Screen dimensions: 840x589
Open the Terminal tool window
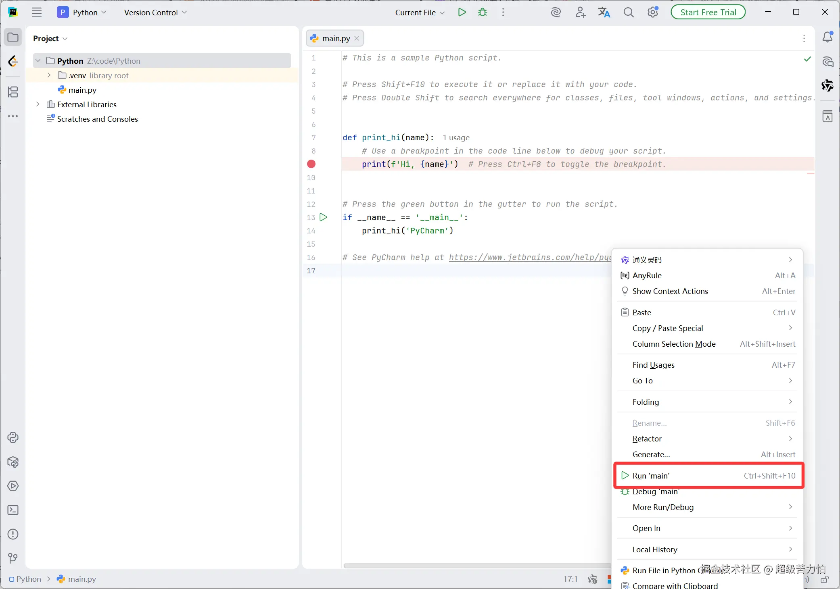click(13, 510)
